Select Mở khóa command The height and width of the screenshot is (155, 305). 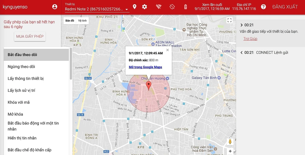pyautogui.click(x=36, y=114)
